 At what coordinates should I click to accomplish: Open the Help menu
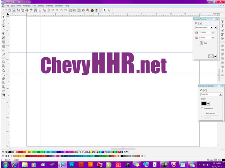[x=67, y=6]
